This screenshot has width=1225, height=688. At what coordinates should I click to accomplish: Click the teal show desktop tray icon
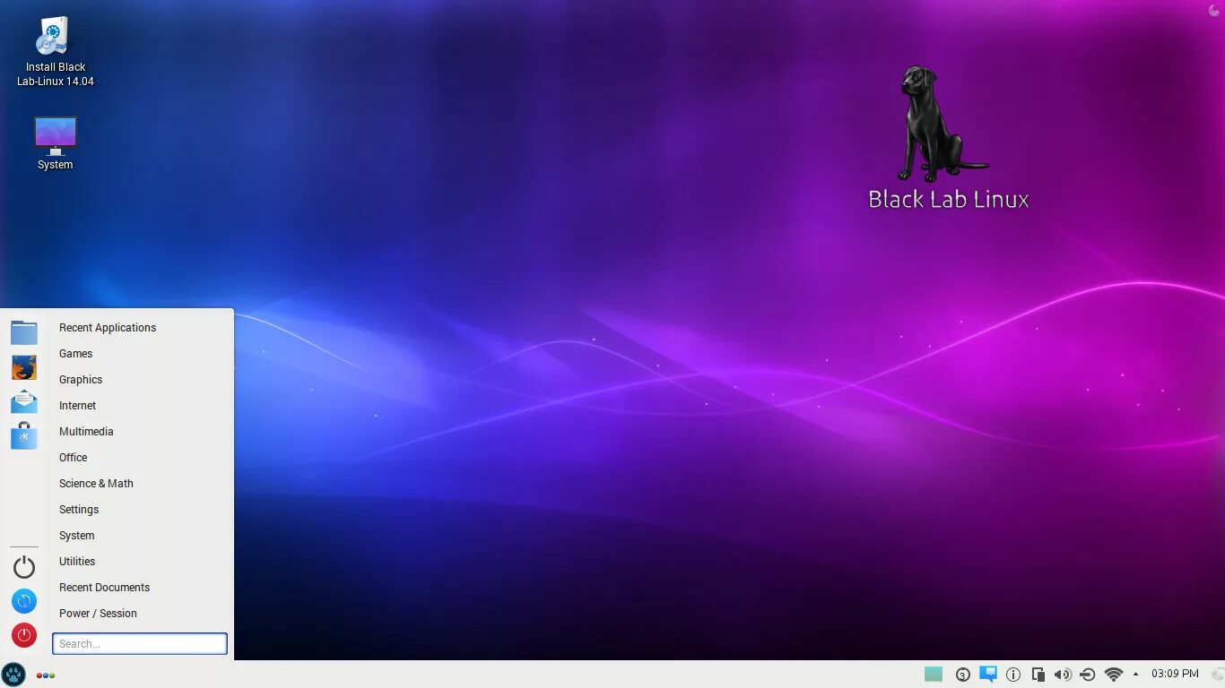click(x=934, y=674)
